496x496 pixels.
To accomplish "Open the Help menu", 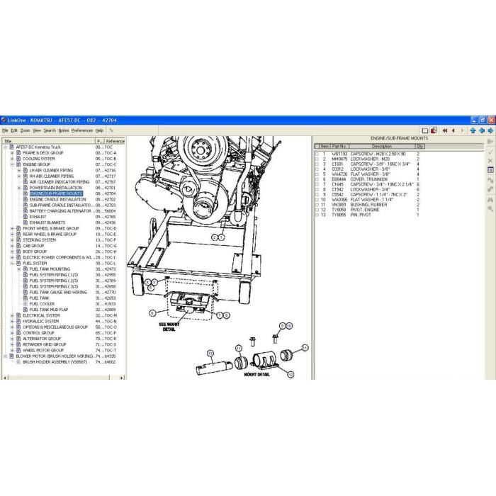I will [x=99, y=130].
